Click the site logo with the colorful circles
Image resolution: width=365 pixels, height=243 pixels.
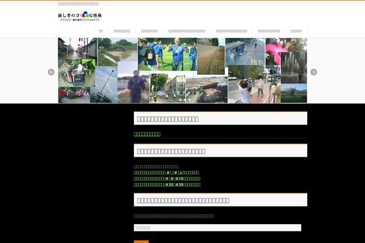pyautogui.click(x=80, y=16)
